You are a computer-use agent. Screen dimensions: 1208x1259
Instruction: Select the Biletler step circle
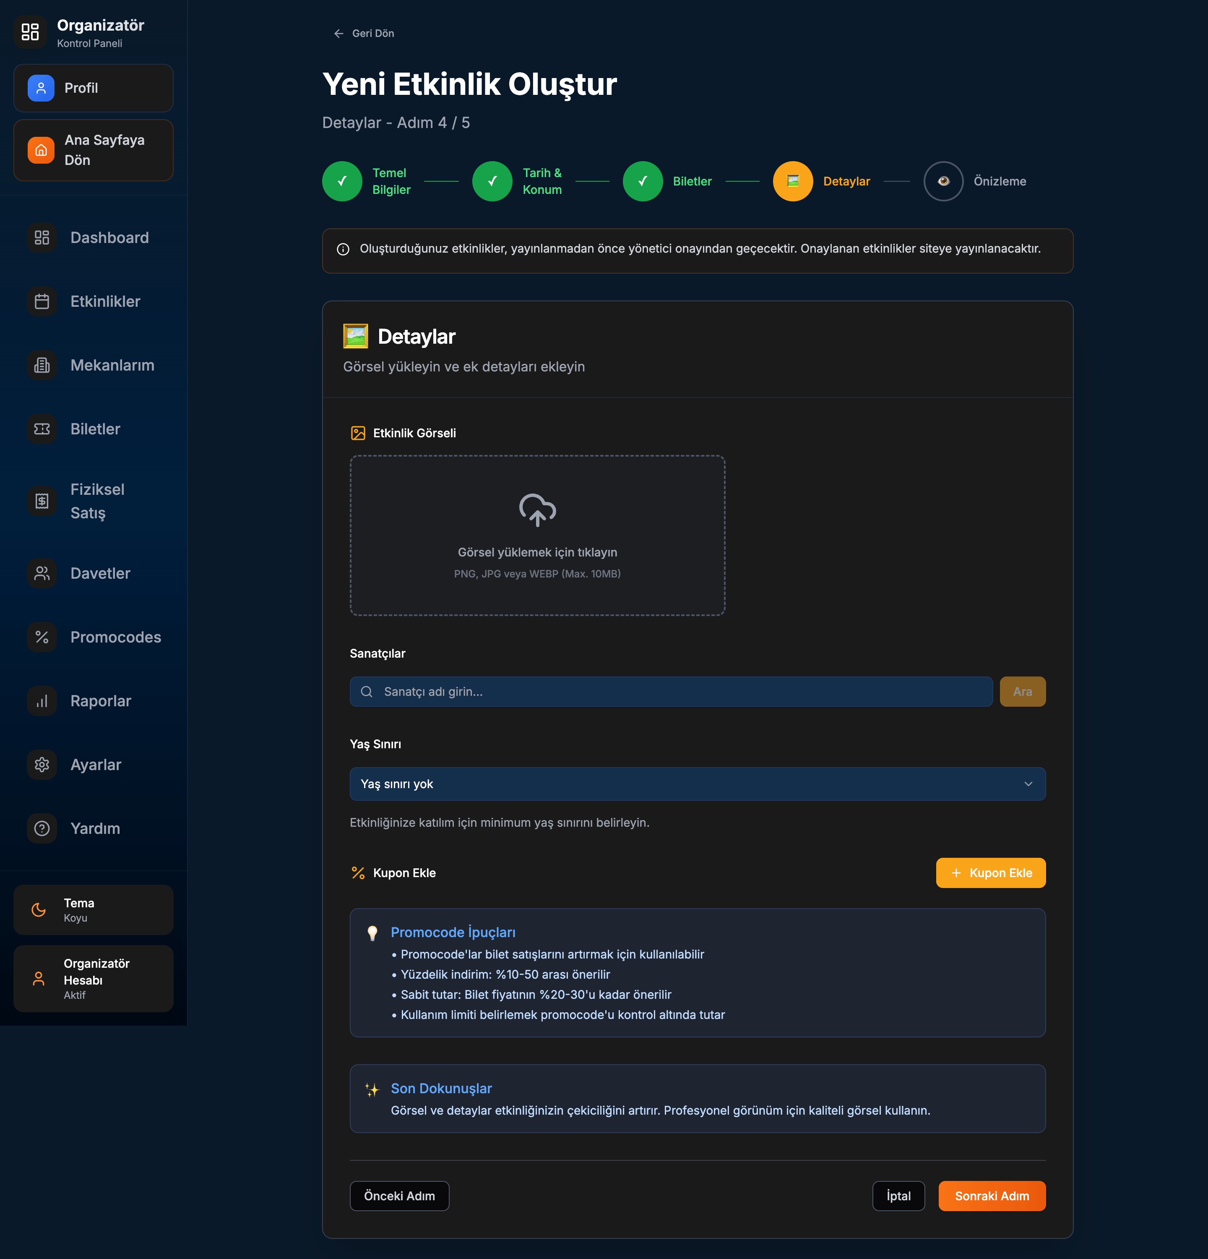(x=643, y=181)
